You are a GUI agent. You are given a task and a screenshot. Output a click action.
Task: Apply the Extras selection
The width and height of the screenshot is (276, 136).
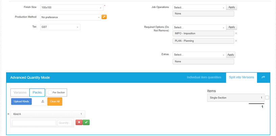pyautogui.click(x=231, y=55)
